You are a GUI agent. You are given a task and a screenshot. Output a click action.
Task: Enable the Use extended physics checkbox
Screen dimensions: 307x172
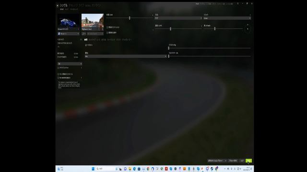59,78
